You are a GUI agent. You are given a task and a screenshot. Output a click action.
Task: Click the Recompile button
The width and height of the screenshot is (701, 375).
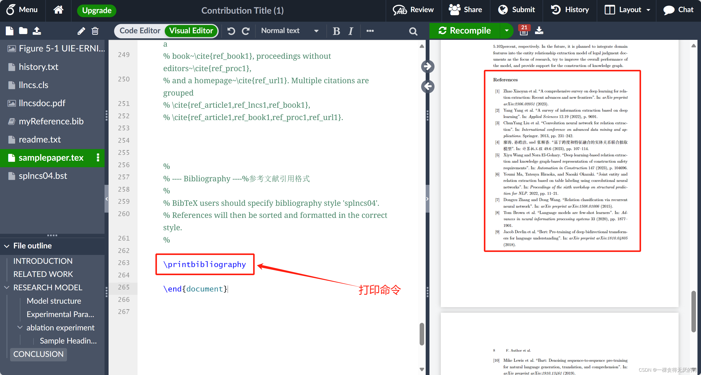click(465, 31)
